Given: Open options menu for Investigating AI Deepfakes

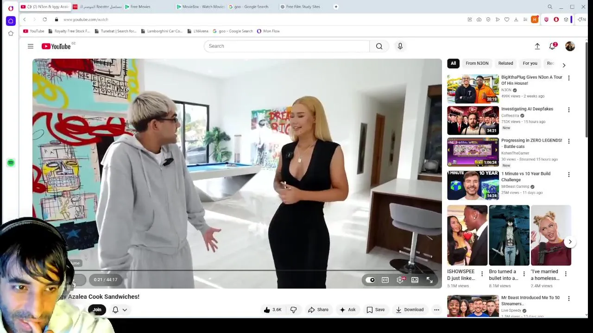Looking at the screenshot, I should click(569, 110).
